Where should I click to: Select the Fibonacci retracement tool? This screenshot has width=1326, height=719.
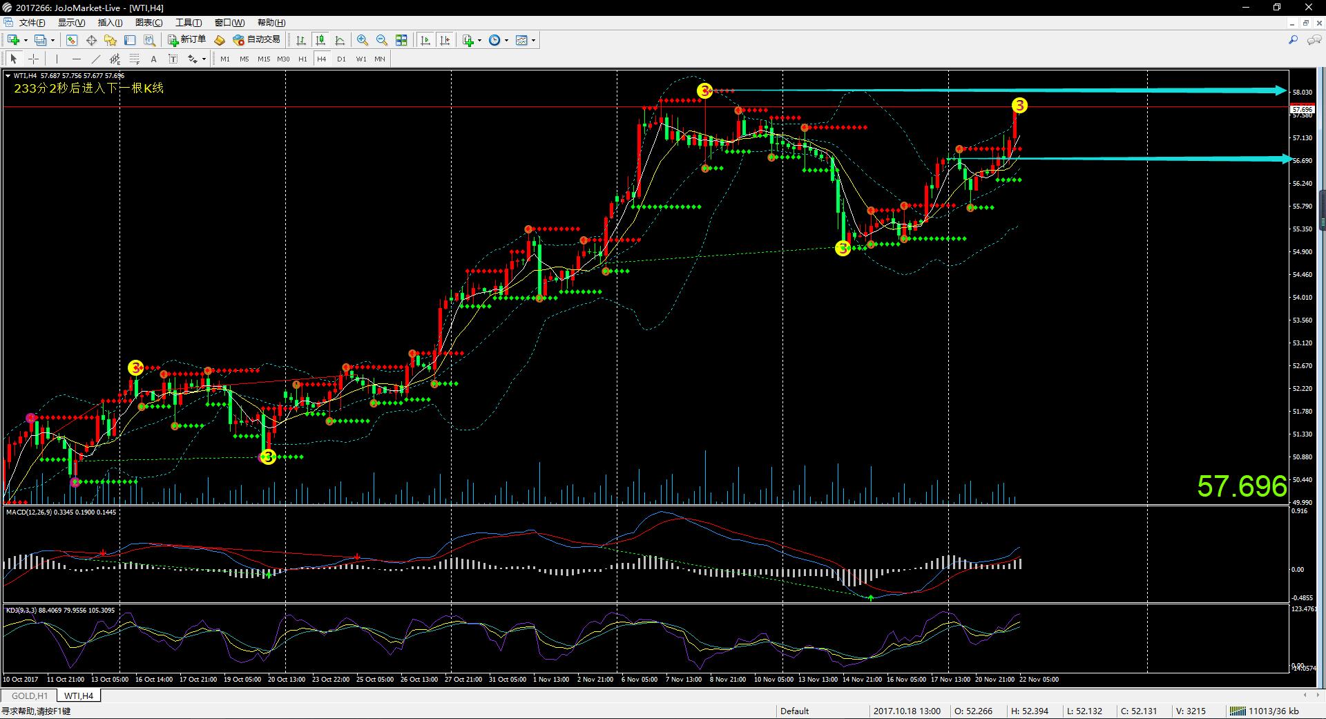tap(135, 59)
